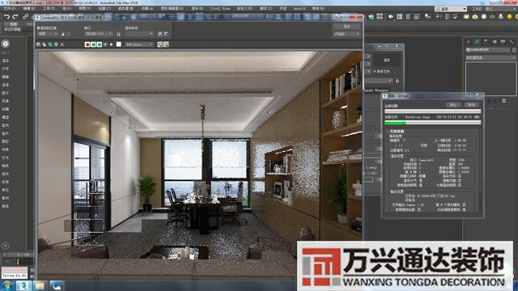Open the render preset dropdown

pyautogui.click(x=139, y=34)
